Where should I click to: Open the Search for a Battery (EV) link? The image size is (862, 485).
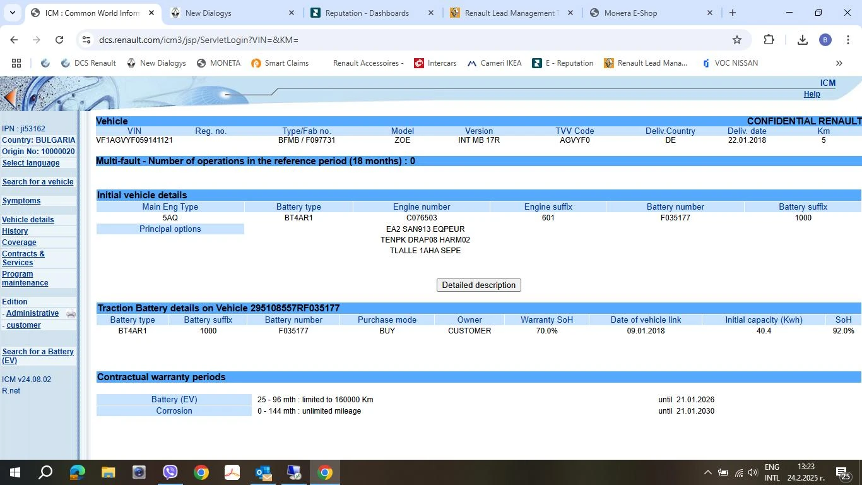pos(38,356)
